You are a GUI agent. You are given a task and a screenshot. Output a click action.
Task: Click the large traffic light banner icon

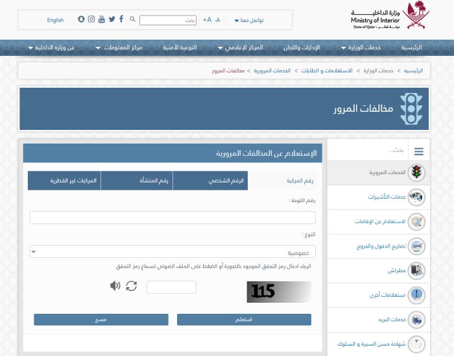[411, 108]
